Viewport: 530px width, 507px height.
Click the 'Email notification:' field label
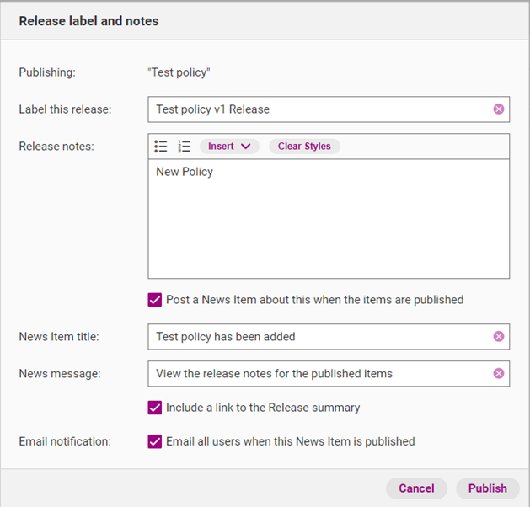pos(63,441)
